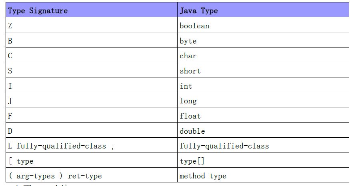The height and width of the screenshot is (186, 350).
Task: Select the I signature cell
Action: coord(10,86)
